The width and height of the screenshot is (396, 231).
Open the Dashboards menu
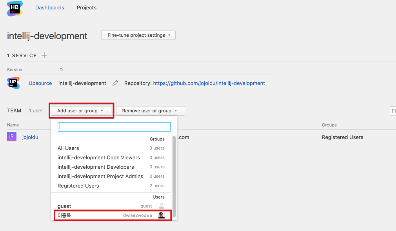pos(50,7)
